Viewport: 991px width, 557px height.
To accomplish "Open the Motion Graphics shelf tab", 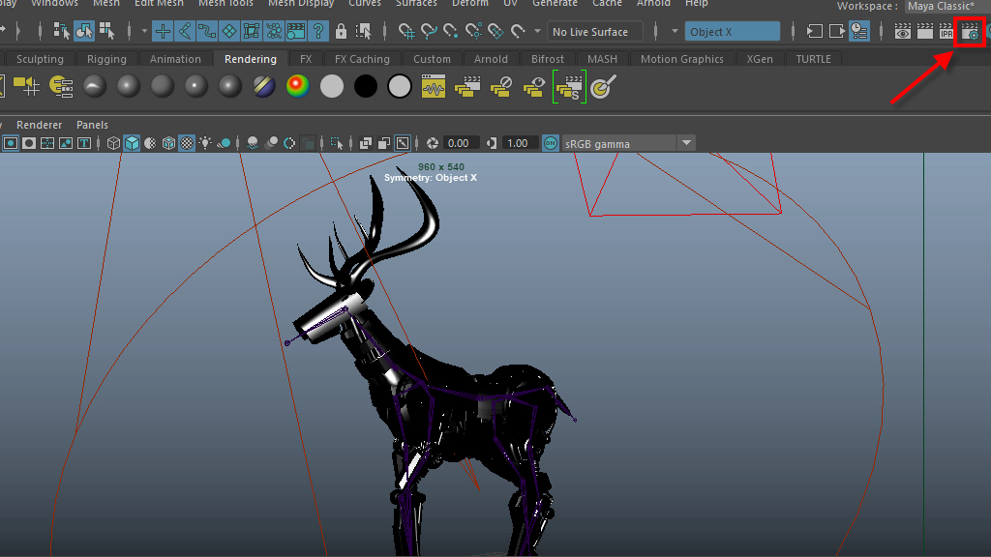I will [682, 59].
